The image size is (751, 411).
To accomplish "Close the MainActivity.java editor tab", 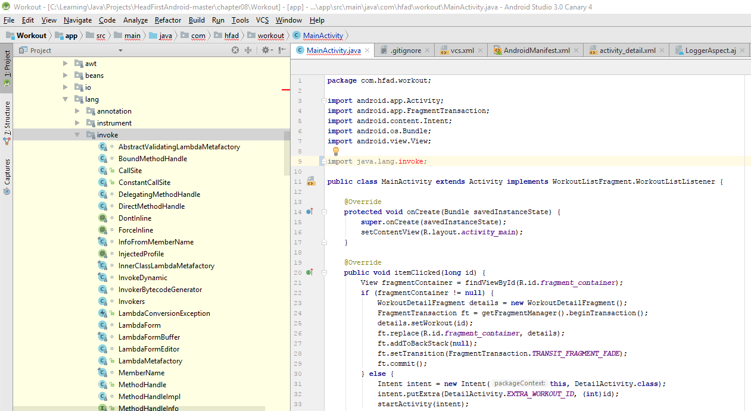I will tap(367, 51).
